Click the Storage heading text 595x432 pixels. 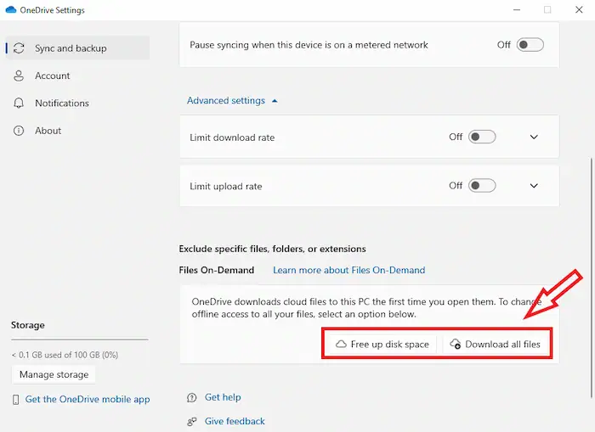(28, 325)
